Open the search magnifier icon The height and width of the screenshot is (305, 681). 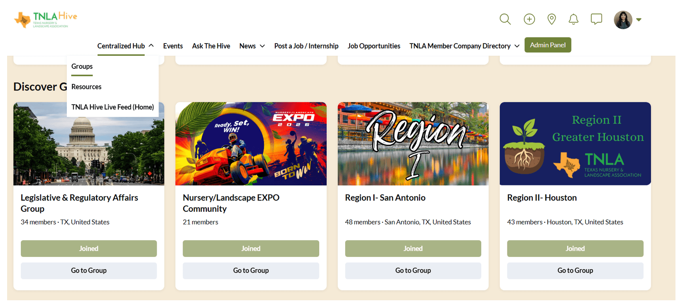pyautogui.click(x=505, y=19)
